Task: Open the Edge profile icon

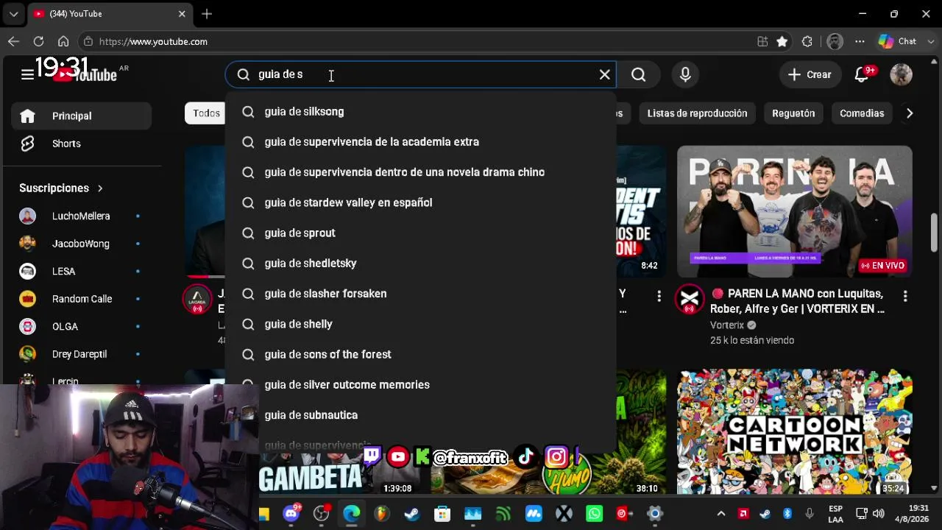Action: click(835, 42)
